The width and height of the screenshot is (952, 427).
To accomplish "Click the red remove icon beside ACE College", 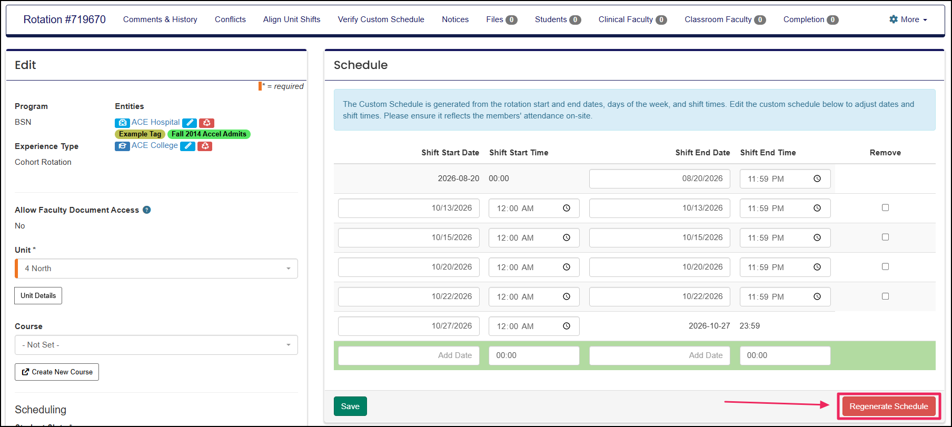I will [205, 146].
